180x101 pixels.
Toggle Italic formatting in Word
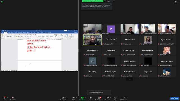pyautogui.click(x=7, y=36)
